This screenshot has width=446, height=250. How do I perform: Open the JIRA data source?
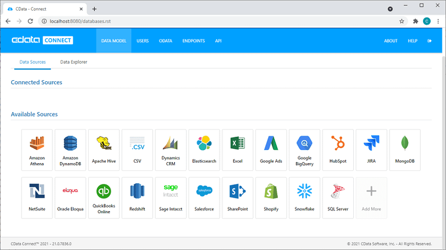[371, 150]
